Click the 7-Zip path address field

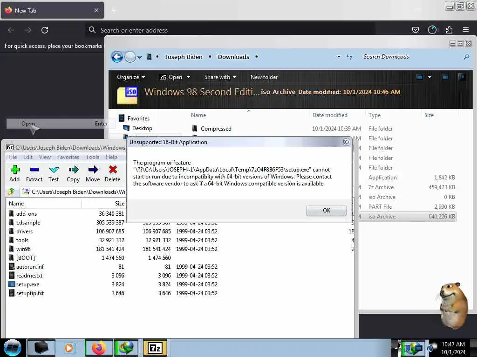click(x=74, y=192)
